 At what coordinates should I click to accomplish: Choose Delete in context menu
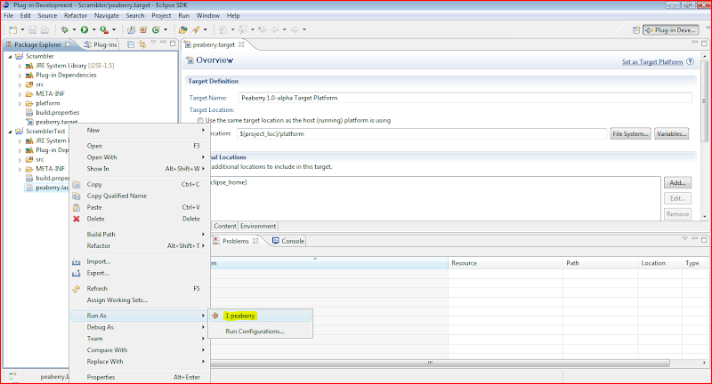click(139, 219)
